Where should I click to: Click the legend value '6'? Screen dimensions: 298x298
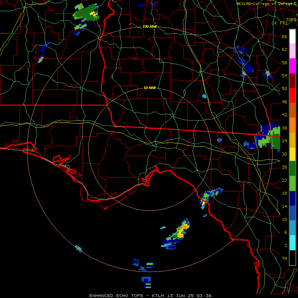point(285,232)
